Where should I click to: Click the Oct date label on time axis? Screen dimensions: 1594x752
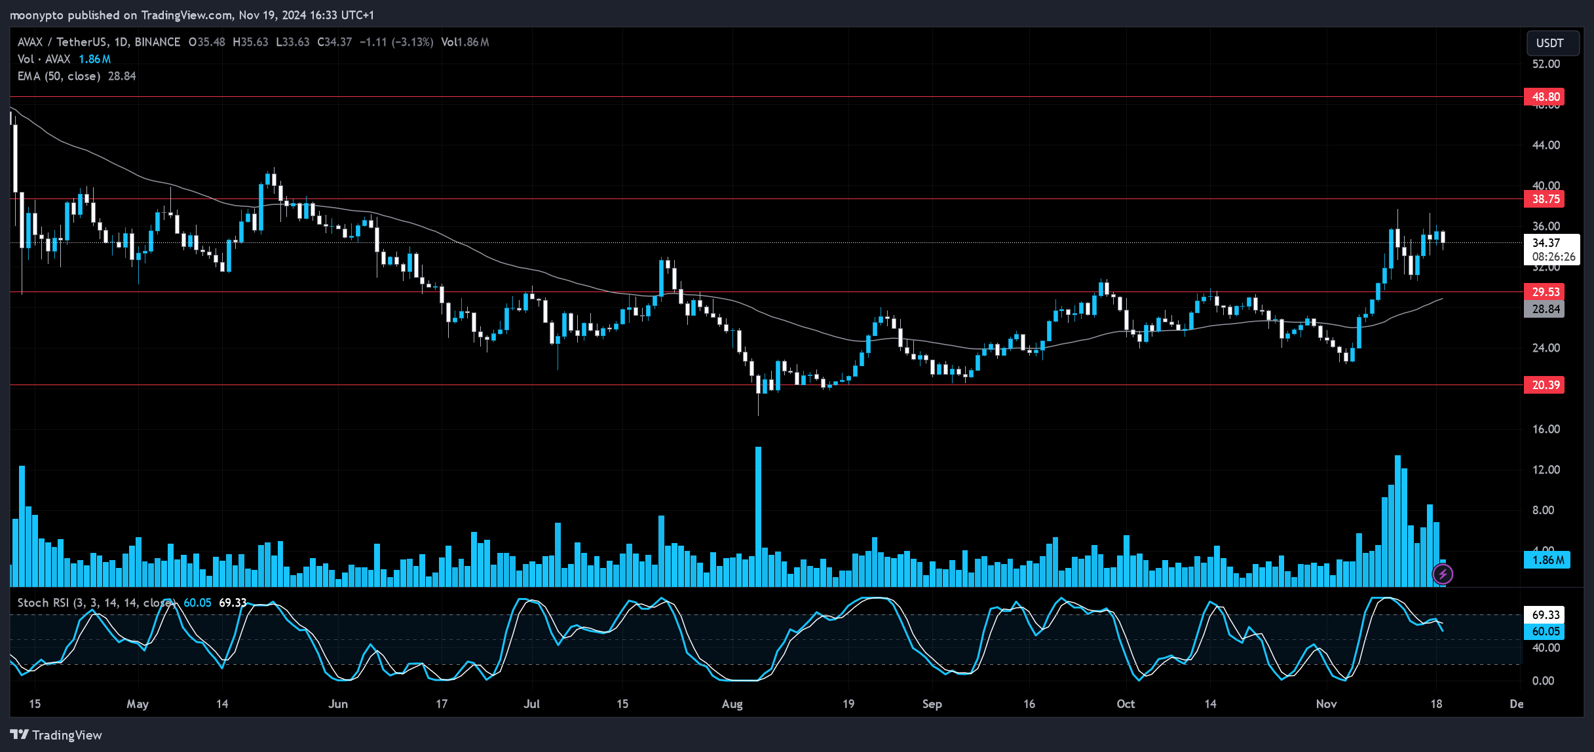1126,704
